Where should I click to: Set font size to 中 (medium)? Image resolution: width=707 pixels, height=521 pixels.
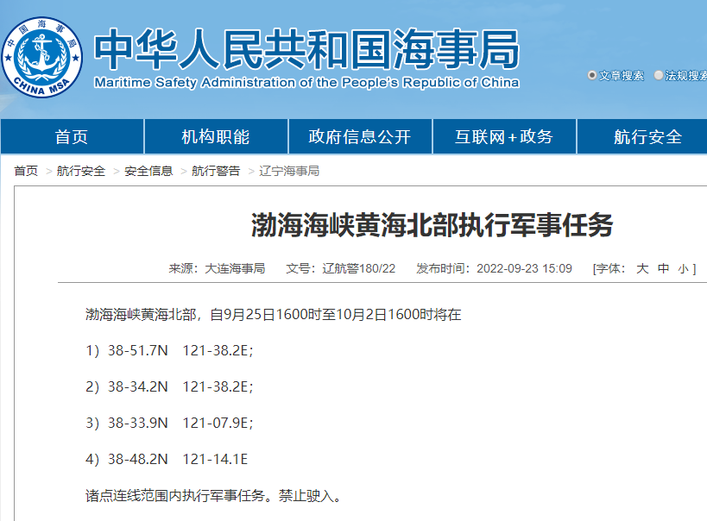pyautogui.click(x=663, y=268)
